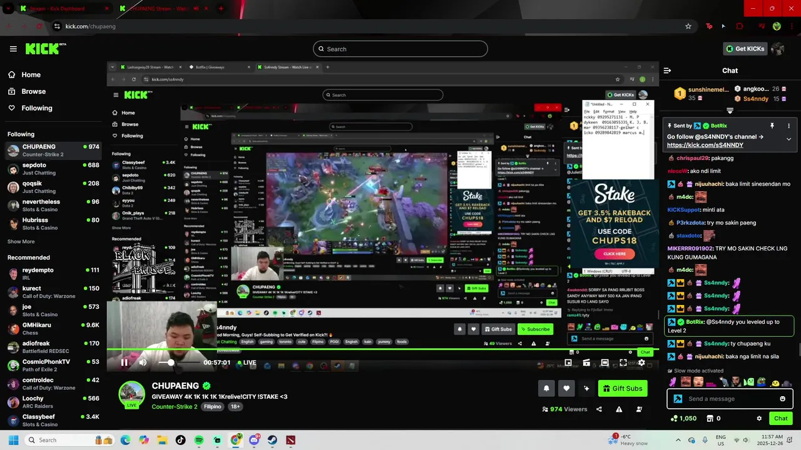Open the Windows Start menu
This screenshot has width=801, height=450.
click(13, 440)
